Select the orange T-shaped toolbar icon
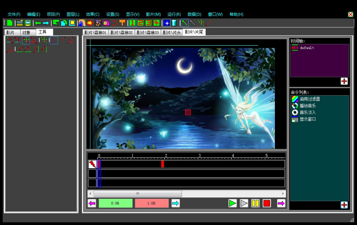Screen dimensions: 357x225 point(123,23)
